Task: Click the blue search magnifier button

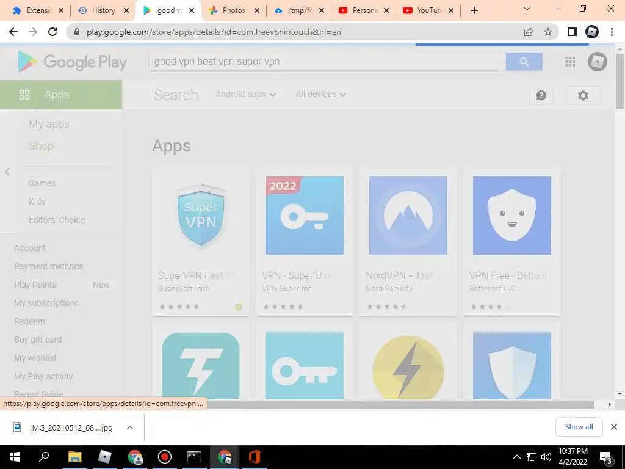Action: click(524, 62)
